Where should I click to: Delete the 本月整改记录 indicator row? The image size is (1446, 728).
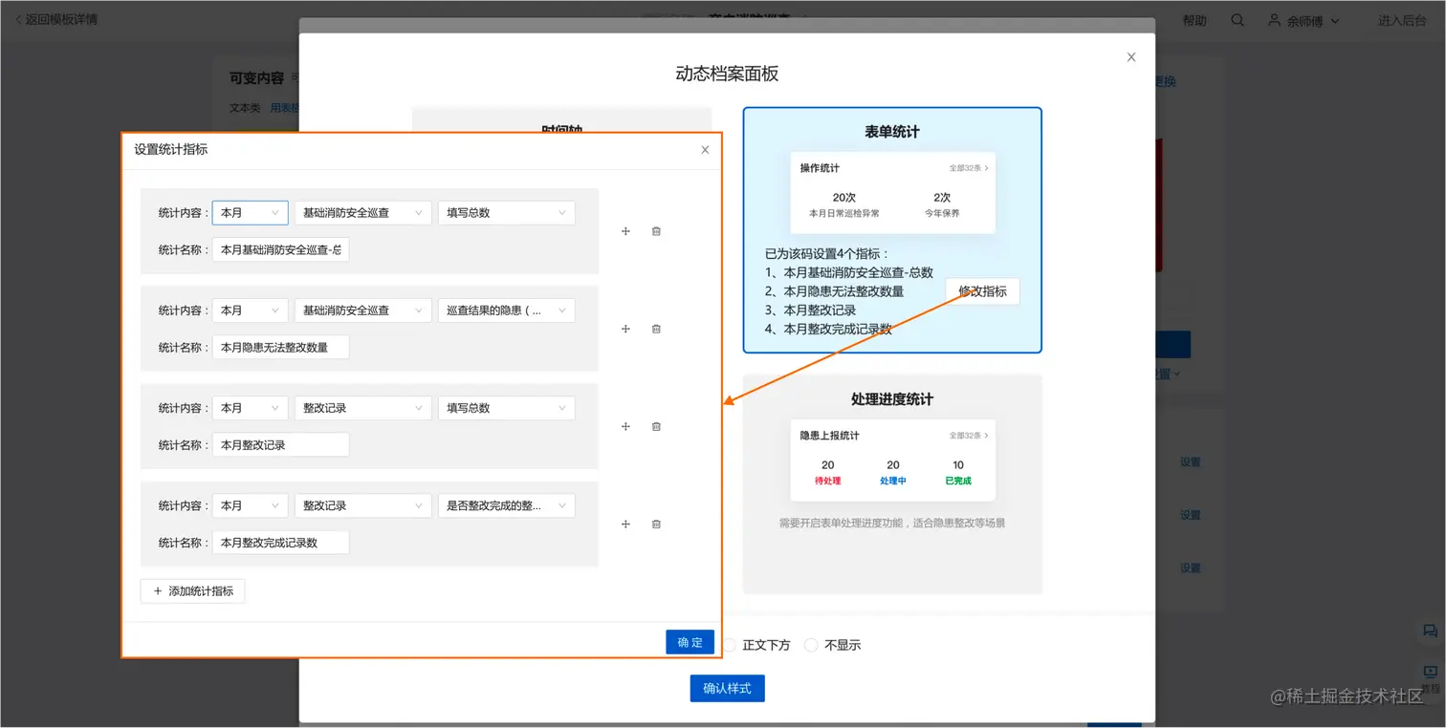(x=656, y=426)
